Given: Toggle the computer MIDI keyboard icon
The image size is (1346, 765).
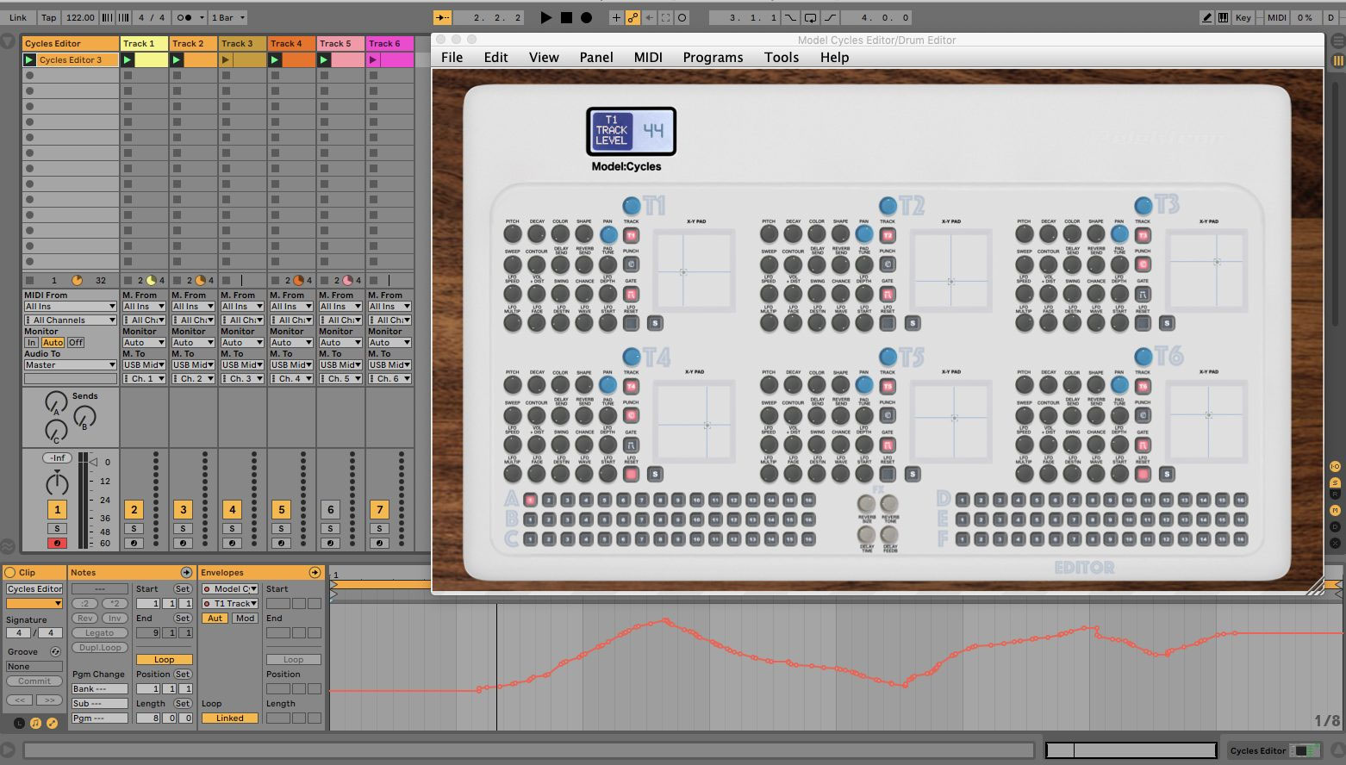Looking at the screenshot, I should [x=1224, y=16].
